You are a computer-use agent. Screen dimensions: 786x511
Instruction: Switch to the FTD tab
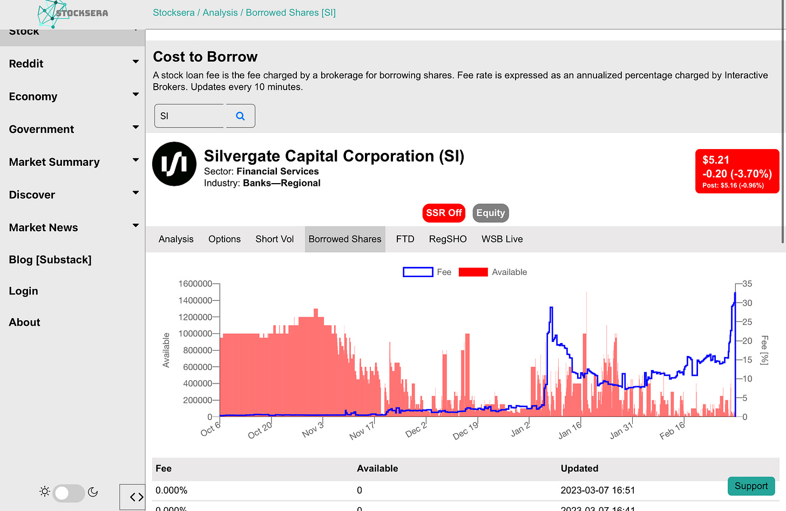[x=405, y=239]
